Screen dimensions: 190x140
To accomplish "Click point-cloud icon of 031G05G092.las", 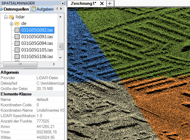I will tap(17, 30).
